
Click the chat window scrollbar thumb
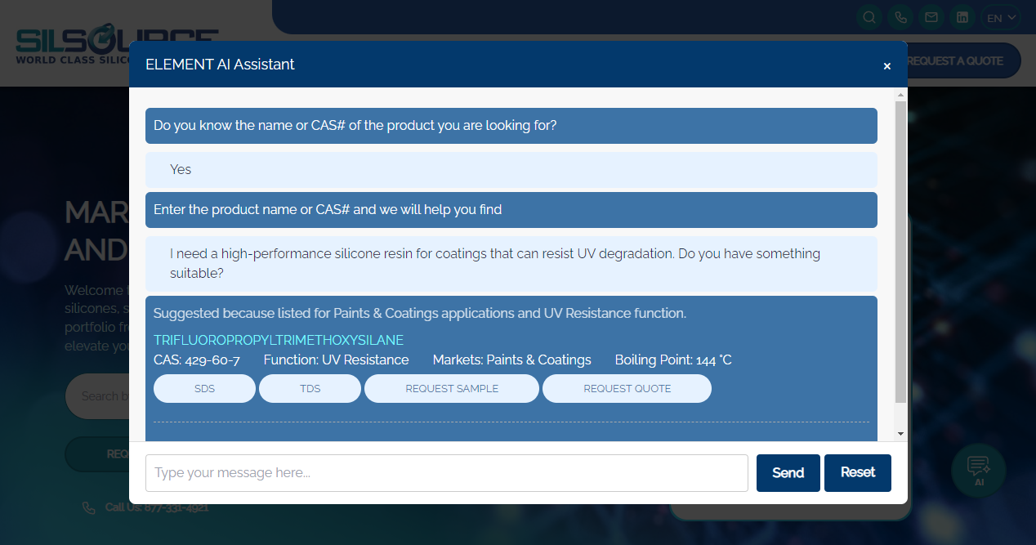pyautogui.click(x=900, y=252)
